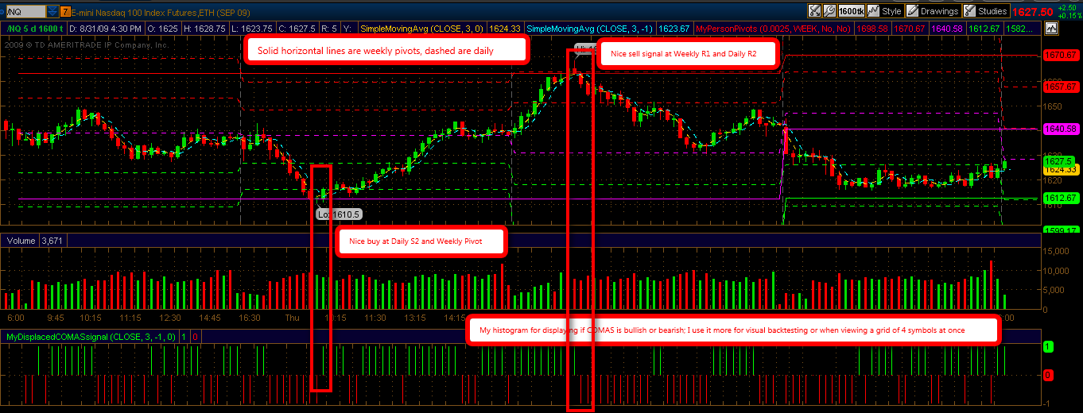Click the C: 1627.5 close price field
The height and width of the screenshot is (413, 1083).
tap(298, 28)
